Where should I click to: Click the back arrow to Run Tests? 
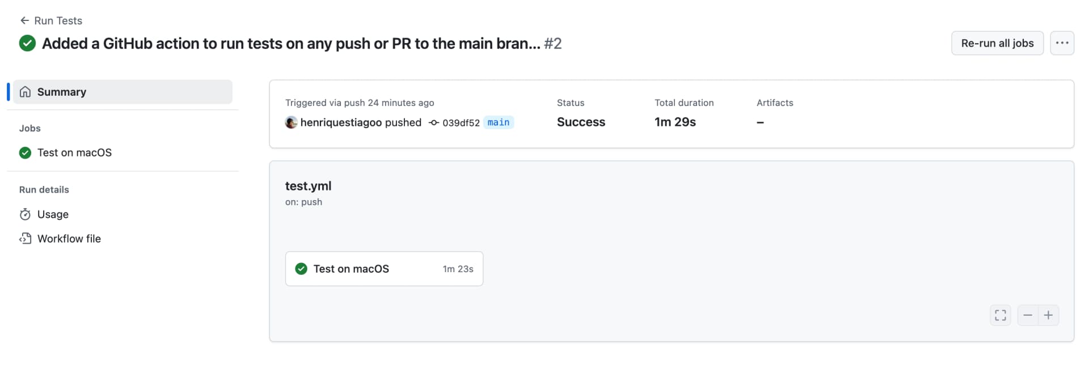click(24, 20)
